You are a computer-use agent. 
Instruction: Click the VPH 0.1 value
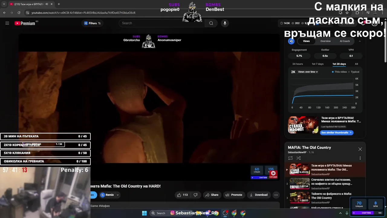(x=351, y=56)
